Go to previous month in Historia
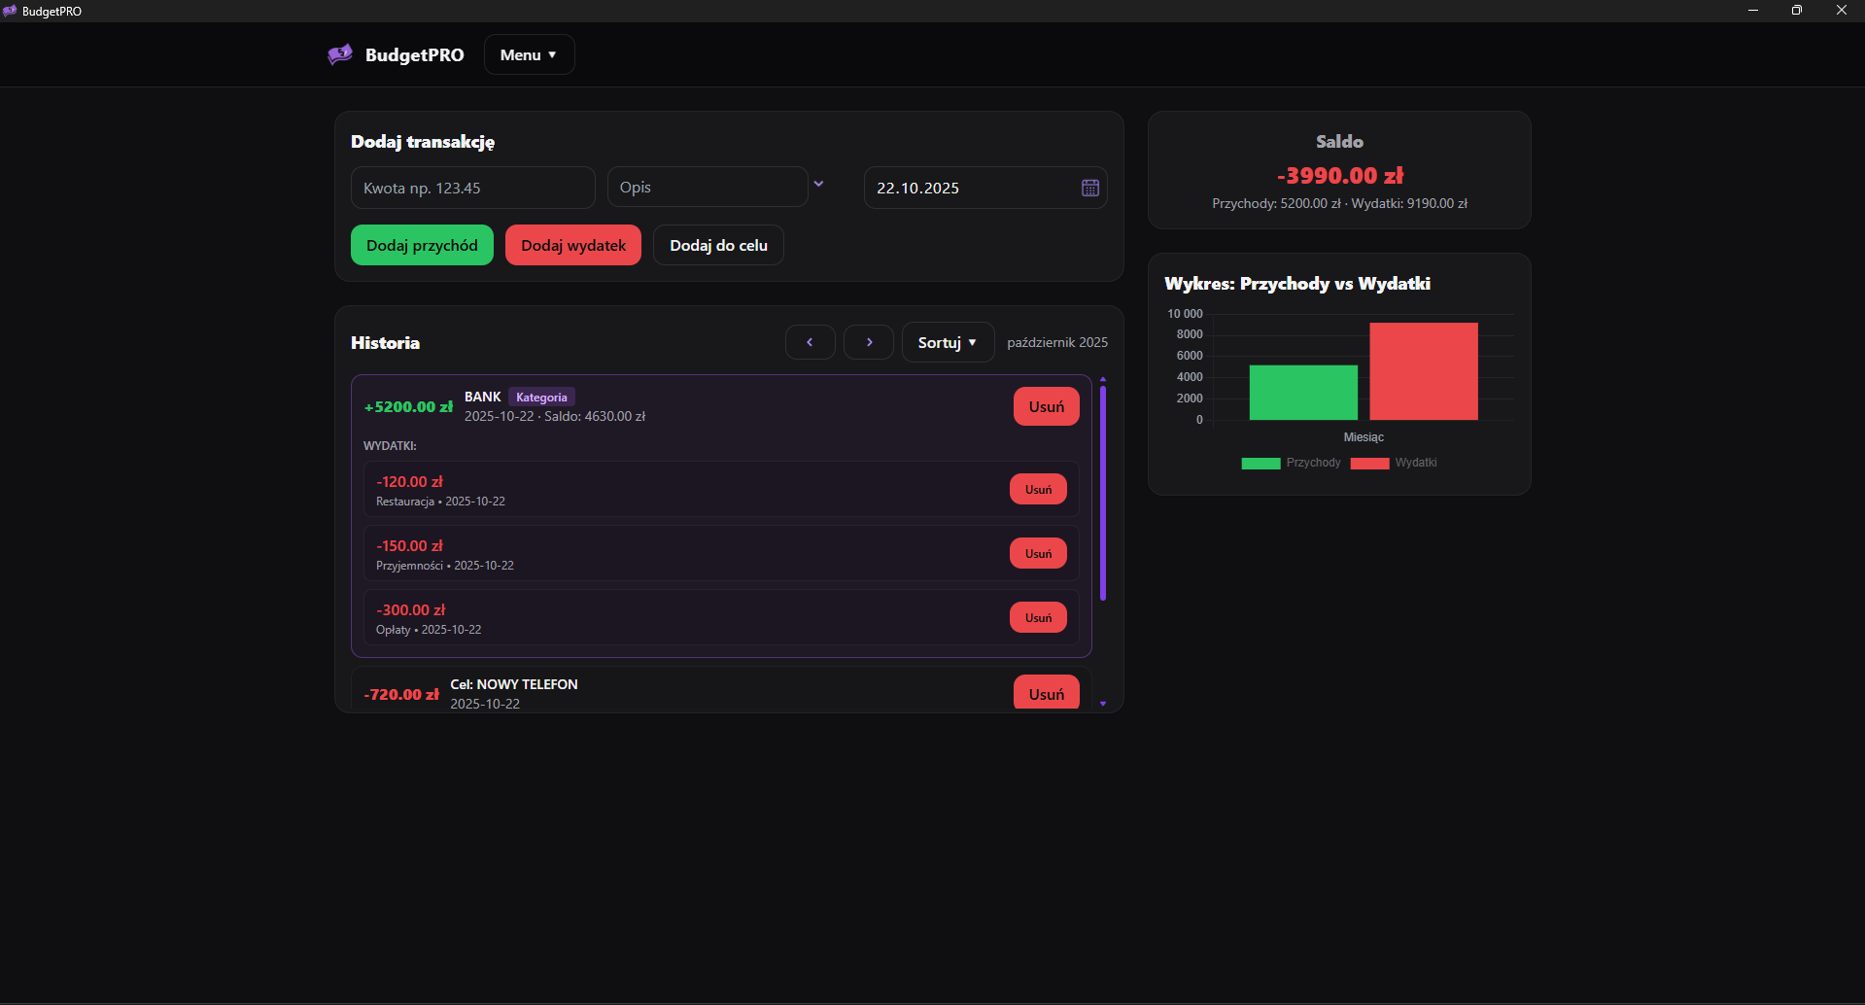 pos(810,342)
